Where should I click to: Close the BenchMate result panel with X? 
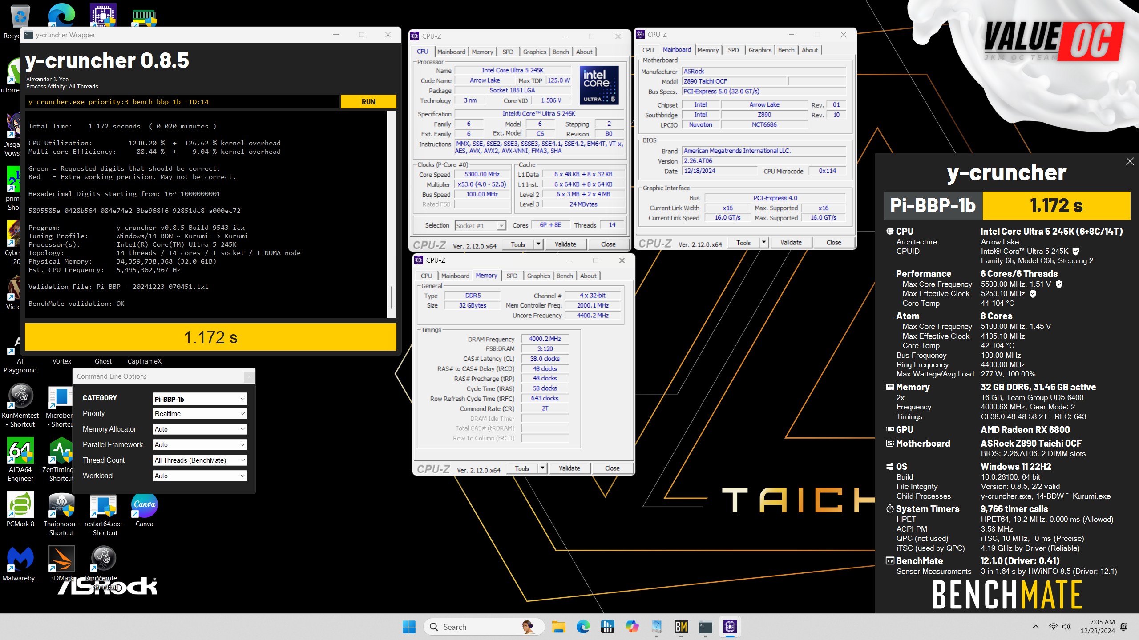coord(1130,161)
